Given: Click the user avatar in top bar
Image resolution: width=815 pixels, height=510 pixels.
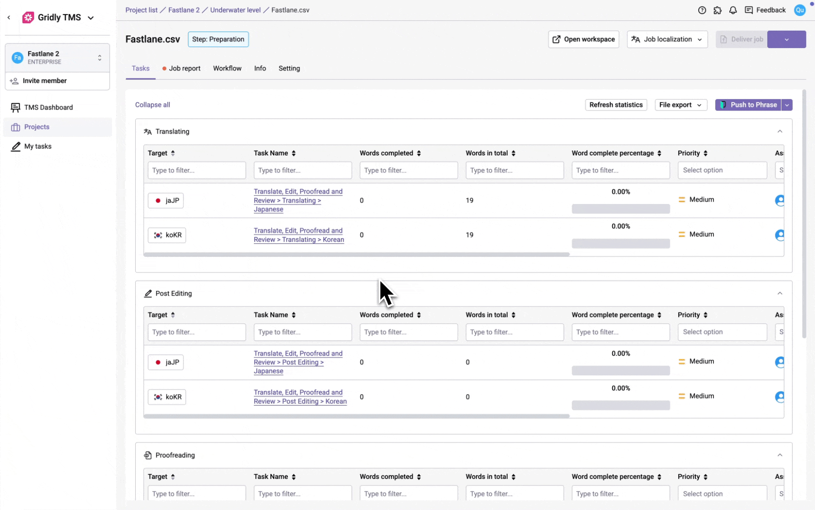Looking at the screenshot, I should coord(799,10).
